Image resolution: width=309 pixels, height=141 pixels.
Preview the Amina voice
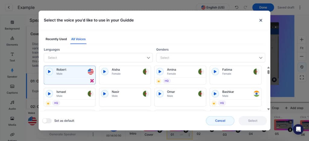coord(160,72)
